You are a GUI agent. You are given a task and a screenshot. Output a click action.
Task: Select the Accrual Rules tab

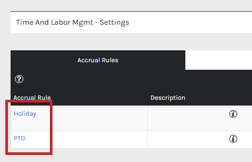[98, 60]
